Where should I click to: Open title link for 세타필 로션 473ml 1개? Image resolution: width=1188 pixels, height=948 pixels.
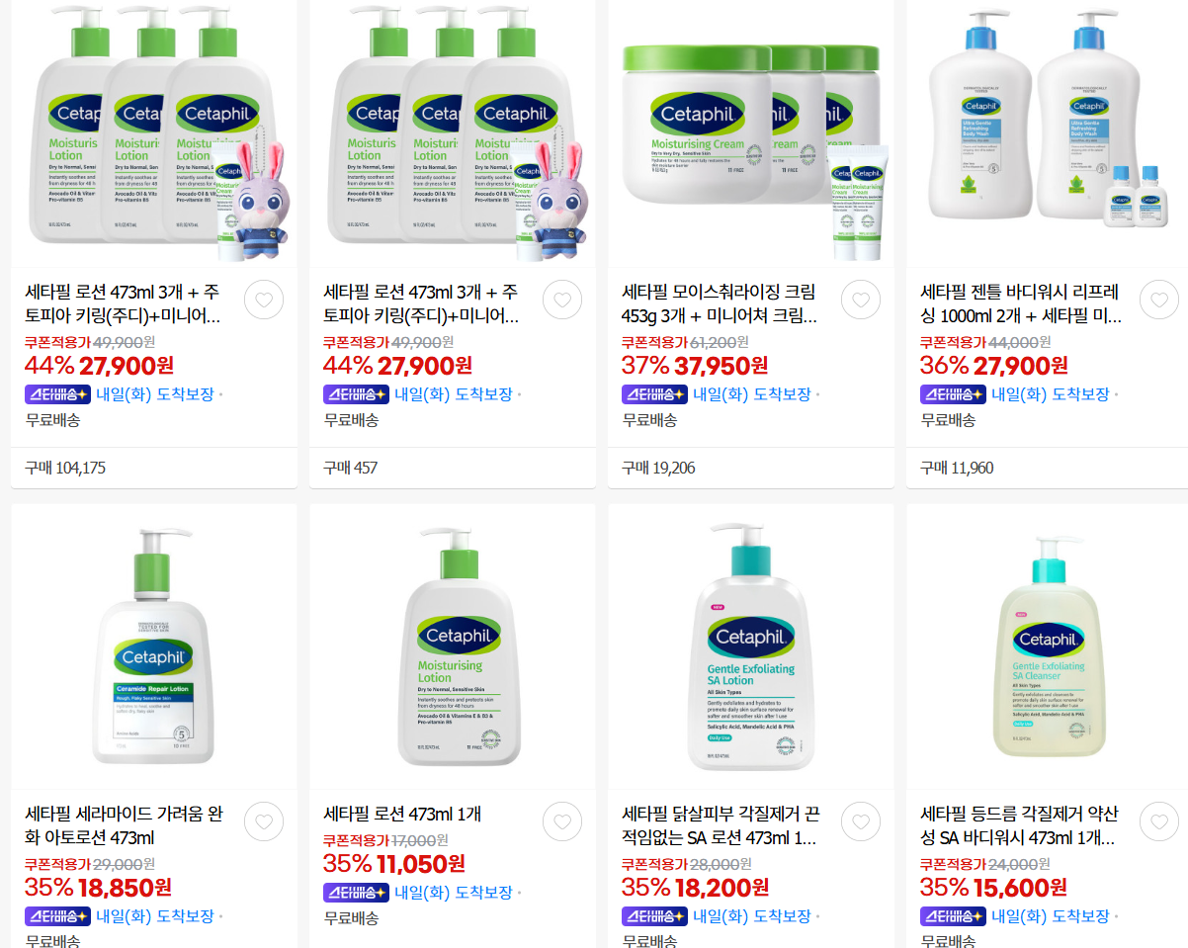coord(402,815)
